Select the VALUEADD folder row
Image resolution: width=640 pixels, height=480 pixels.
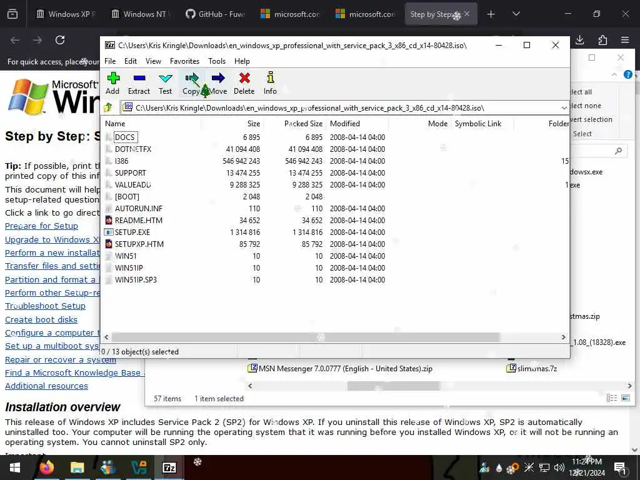[133, 184]
